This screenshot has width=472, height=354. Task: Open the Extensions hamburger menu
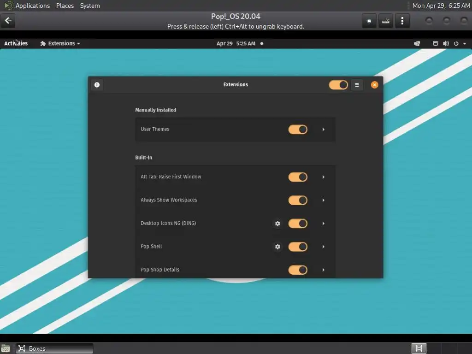[x=357, y=85]
